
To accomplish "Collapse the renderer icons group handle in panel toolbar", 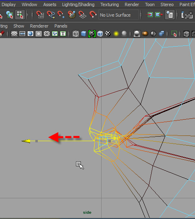I will [x=130, y=34].
